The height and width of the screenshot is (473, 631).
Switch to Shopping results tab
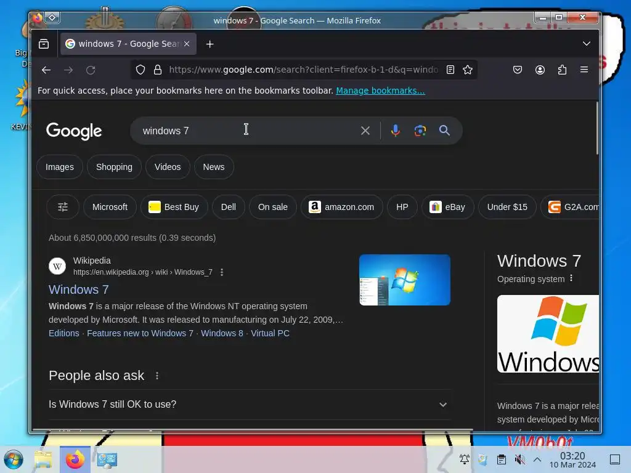pos(114,167)
